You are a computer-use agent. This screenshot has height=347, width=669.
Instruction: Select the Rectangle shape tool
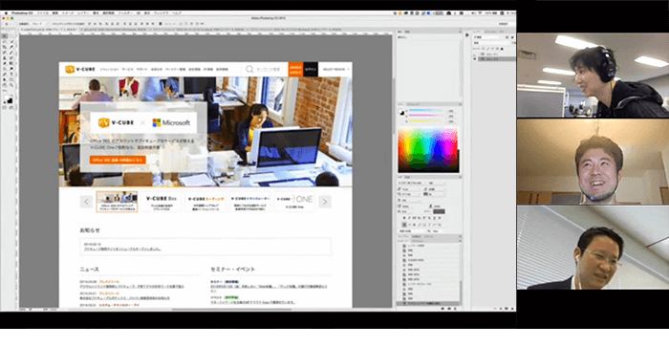click(11, 79)
